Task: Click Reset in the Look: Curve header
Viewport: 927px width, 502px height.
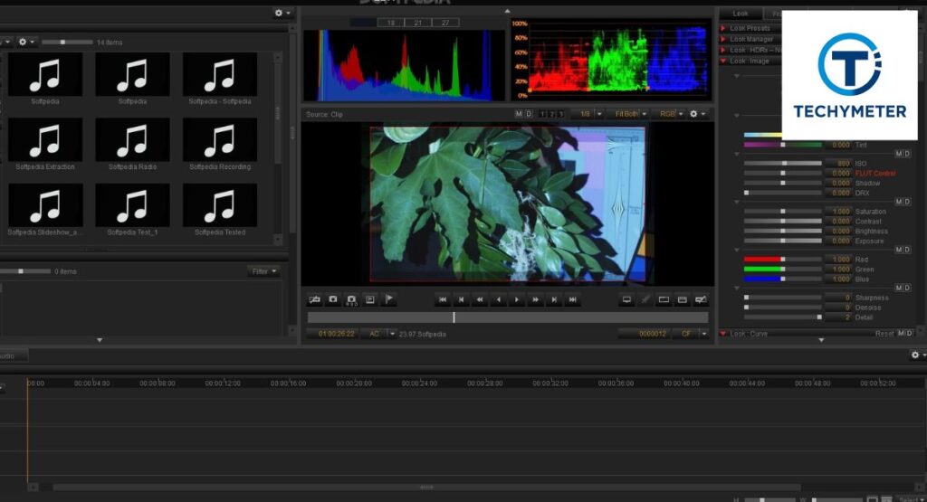Action: pos(884,334)
